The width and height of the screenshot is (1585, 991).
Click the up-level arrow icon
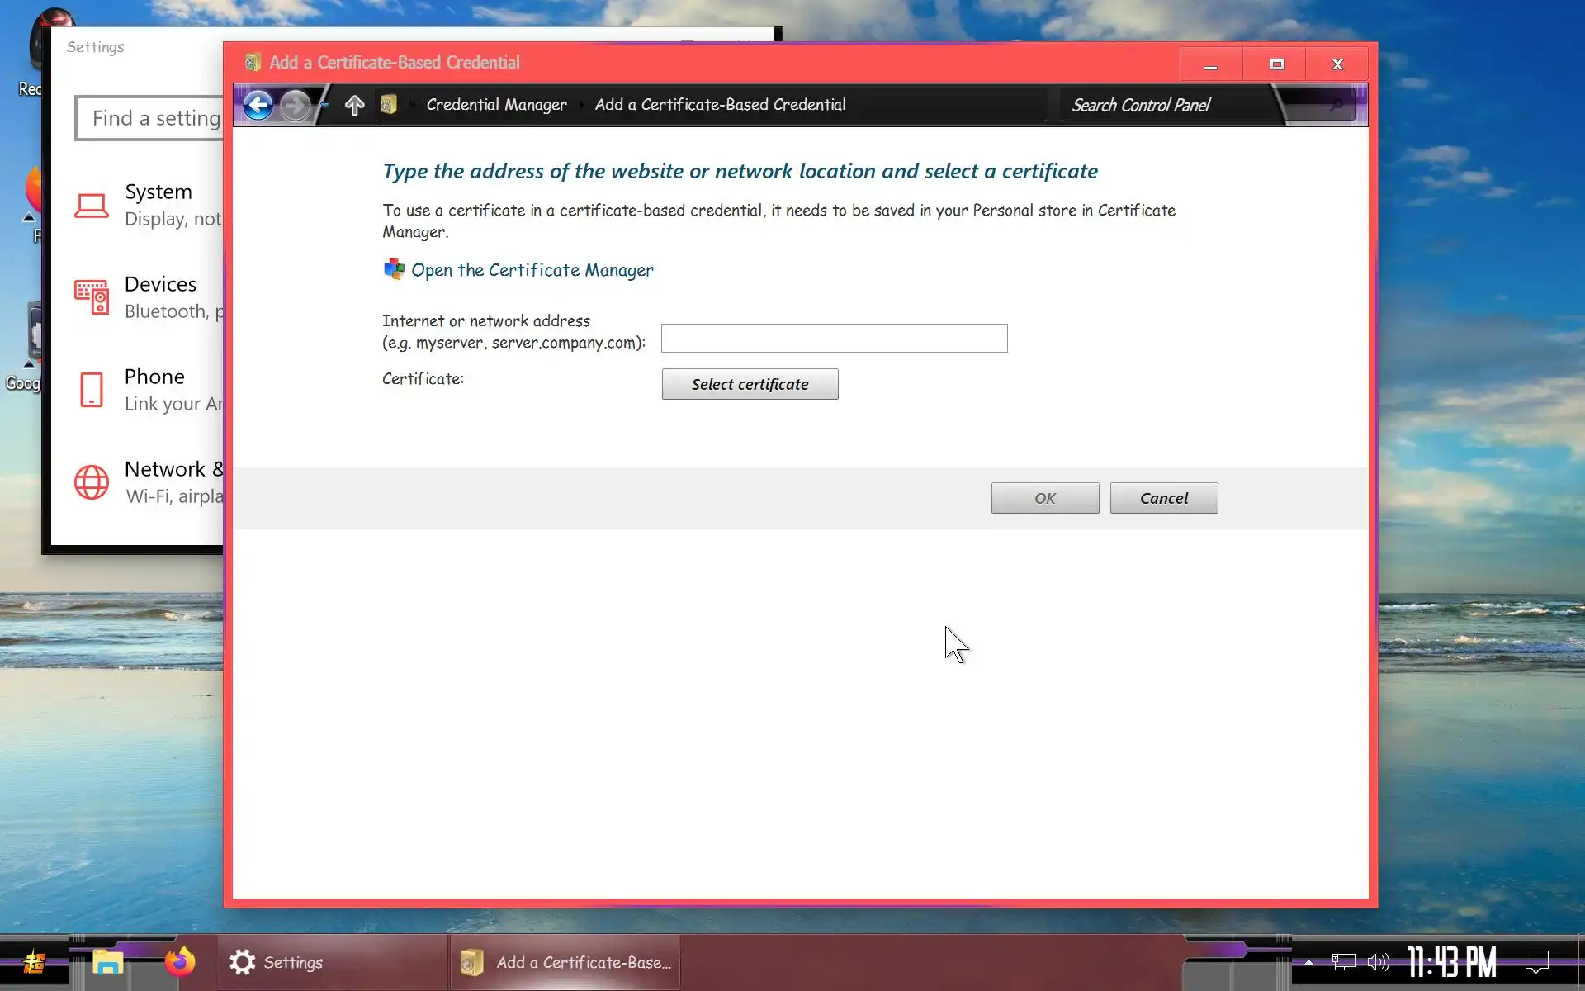point(354,105)
